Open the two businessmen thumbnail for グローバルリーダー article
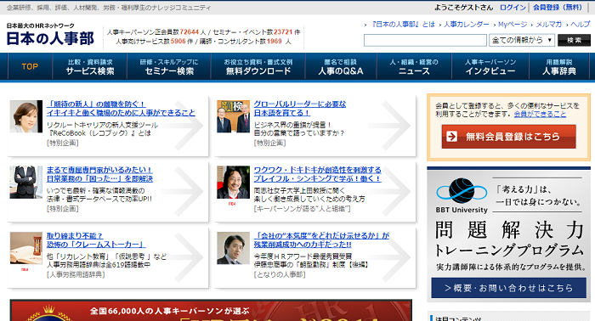Image resolution: width=595 pixels, height=321 pixels. click(234, 116)
